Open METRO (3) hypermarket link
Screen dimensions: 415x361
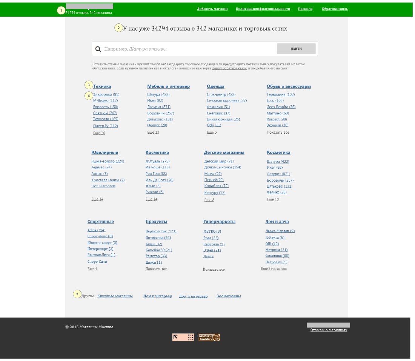pyautogui.click(x=212, y=231)
